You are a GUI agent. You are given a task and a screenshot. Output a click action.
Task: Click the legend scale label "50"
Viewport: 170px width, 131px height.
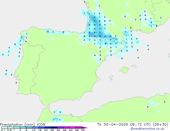[x=83, y=130]
